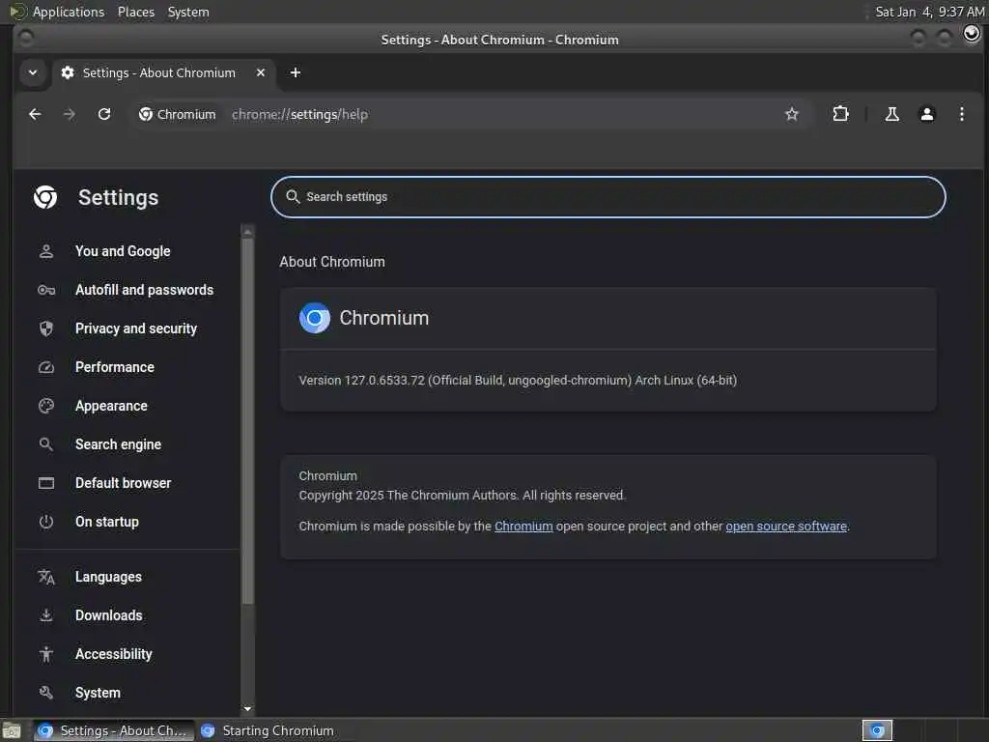Viewport: 989px width, 742px height.
Task: Open the System menu in top panel
Action: click(x=188, y=12)
